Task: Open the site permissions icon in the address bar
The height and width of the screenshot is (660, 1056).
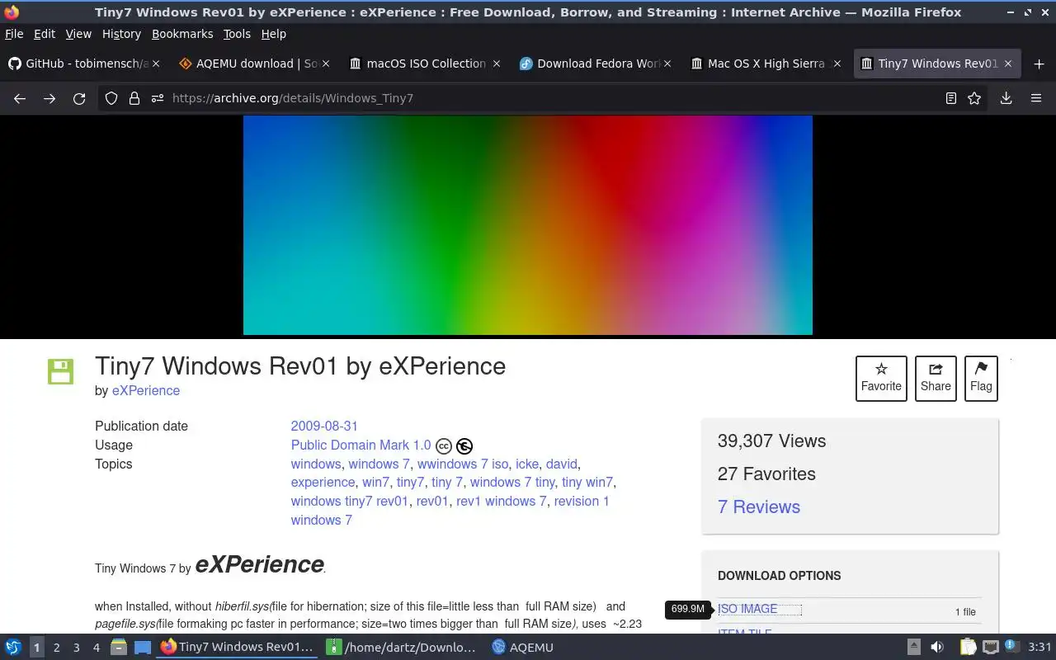Action: (158, 98)
